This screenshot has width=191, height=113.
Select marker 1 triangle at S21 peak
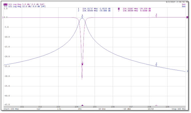tap(82, 17)
